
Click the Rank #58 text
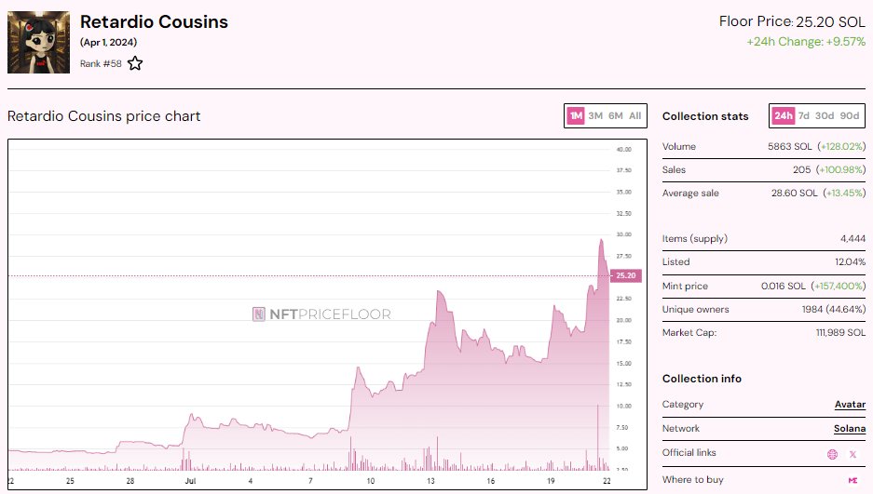101,63
